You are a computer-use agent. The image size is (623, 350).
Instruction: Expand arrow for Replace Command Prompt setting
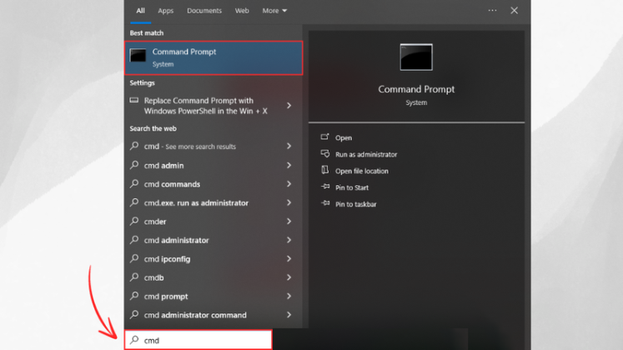tap(289, 106)
